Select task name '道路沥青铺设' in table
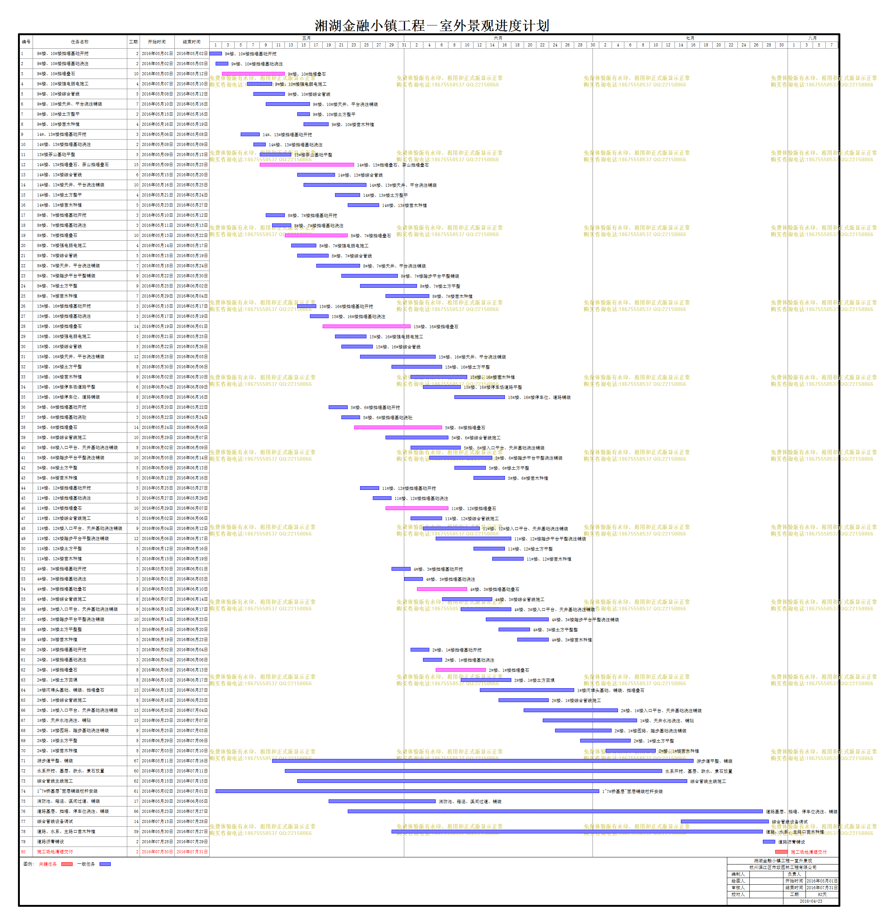 pos(51,842)
